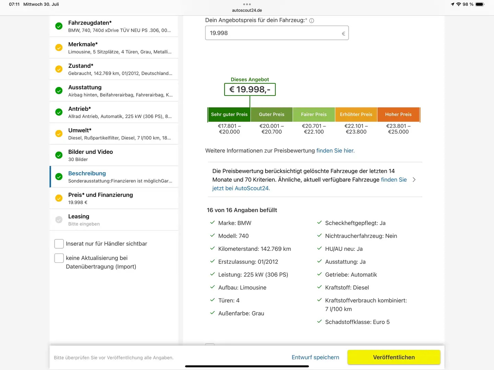Click Entwurf speichern link

coord(315,357)
